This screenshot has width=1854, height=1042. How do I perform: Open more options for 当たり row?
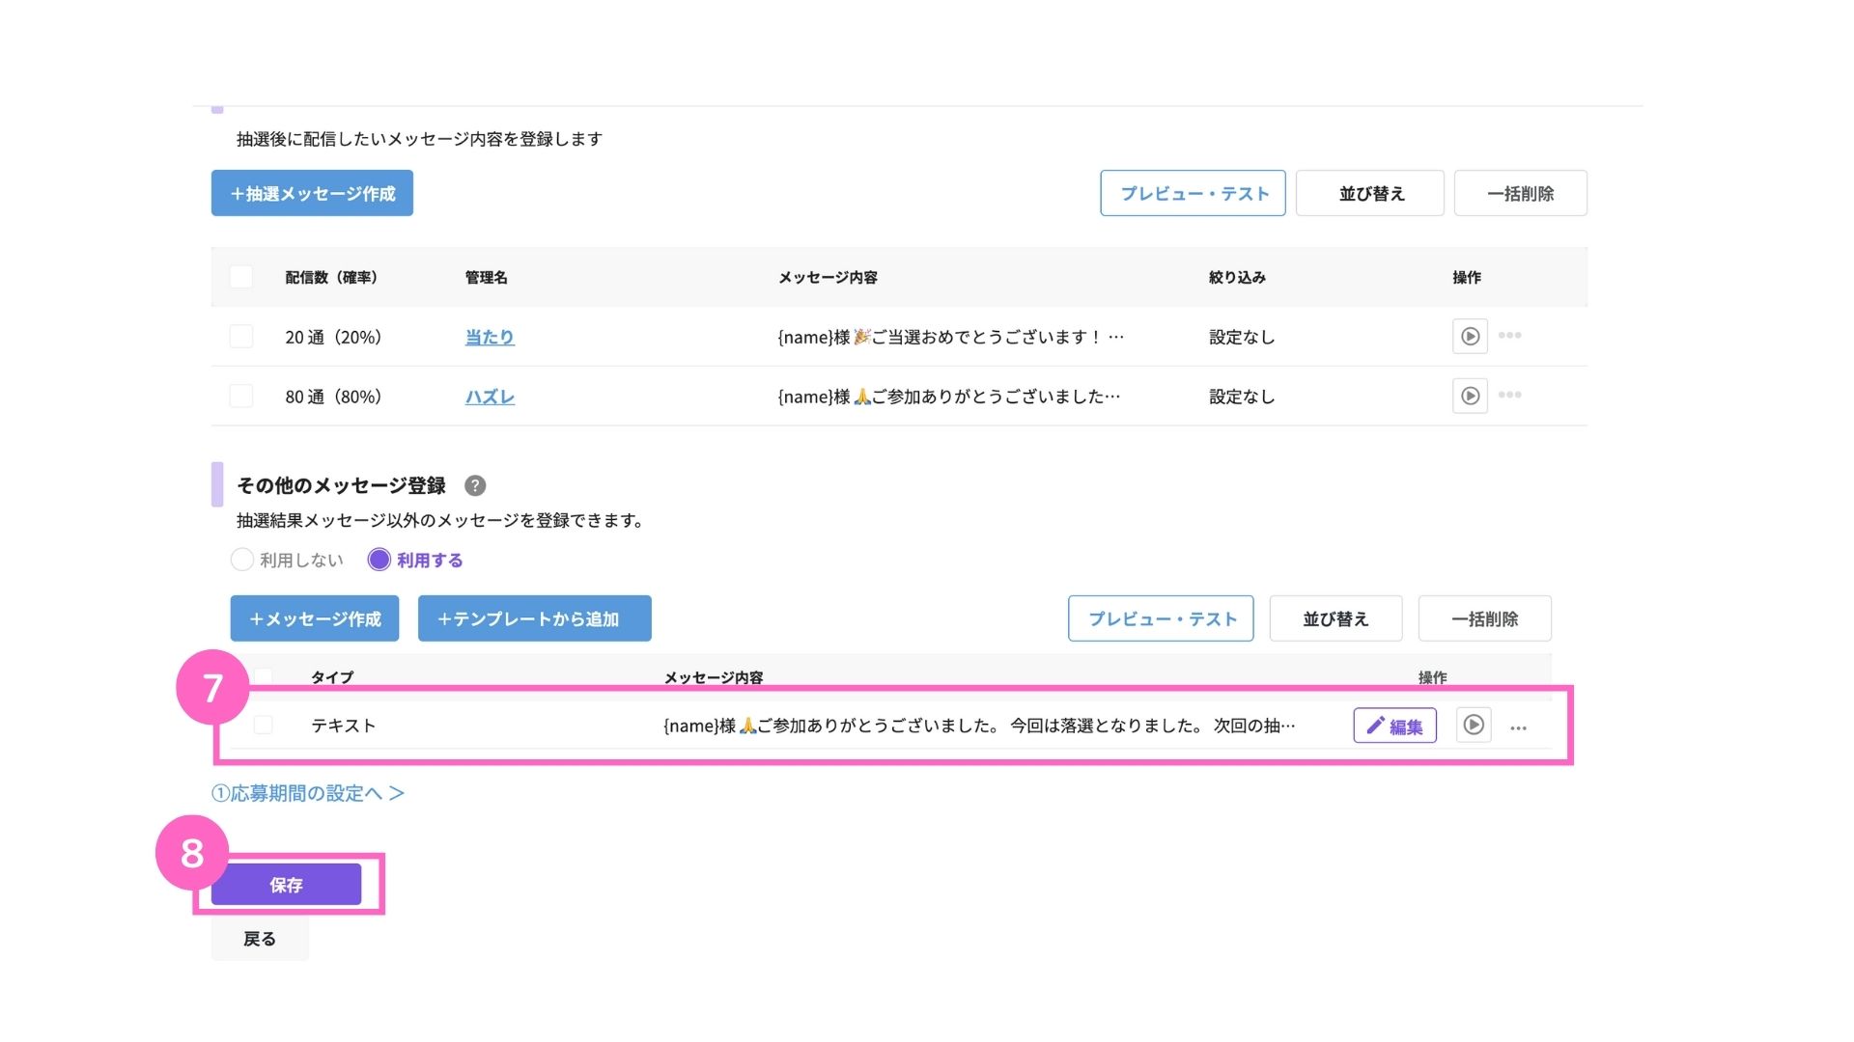click(1510, 336)
